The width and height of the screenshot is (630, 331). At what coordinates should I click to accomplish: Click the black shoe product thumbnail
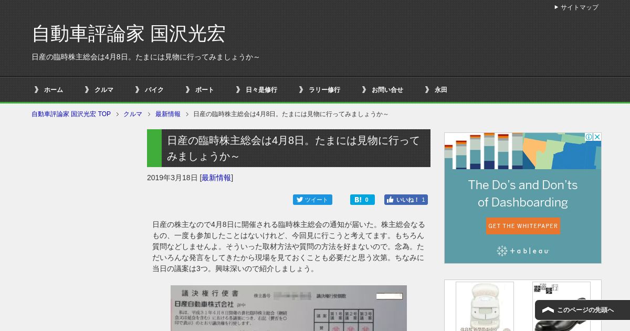pyautogui.click(x=561, y=306)
